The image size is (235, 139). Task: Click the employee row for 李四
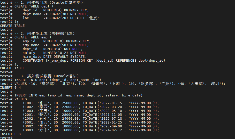click(90, 107)
